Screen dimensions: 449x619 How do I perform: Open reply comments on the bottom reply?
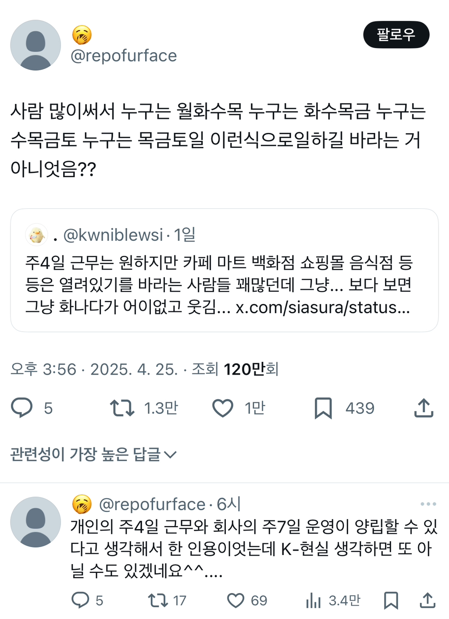coord(80,600)
